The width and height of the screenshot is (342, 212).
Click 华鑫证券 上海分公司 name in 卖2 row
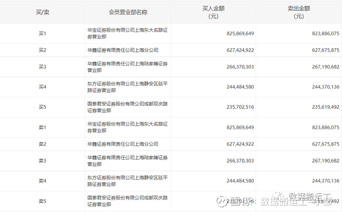click(123, 144)
